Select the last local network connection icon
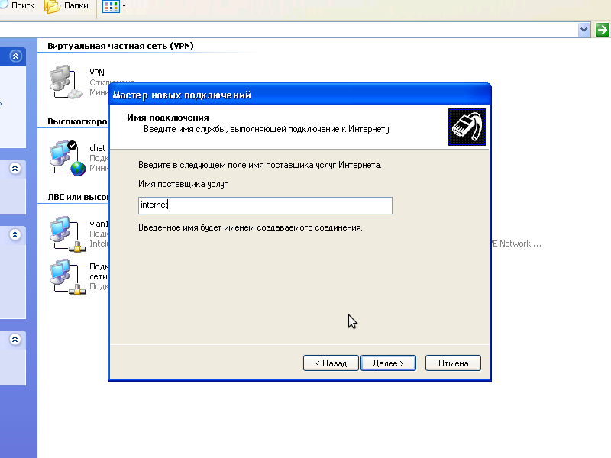 65,276
